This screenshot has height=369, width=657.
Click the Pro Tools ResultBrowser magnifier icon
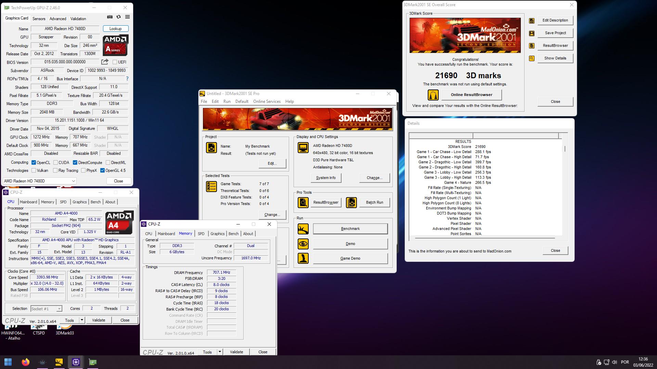point(303,203)
